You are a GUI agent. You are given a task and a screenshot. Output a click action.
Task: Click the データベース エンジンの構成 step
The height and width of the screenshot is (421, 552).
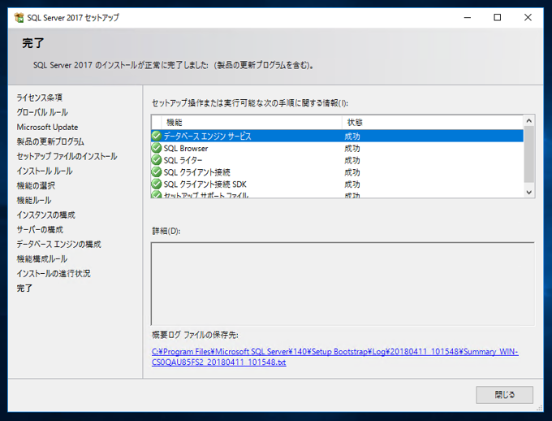[58, 244]
